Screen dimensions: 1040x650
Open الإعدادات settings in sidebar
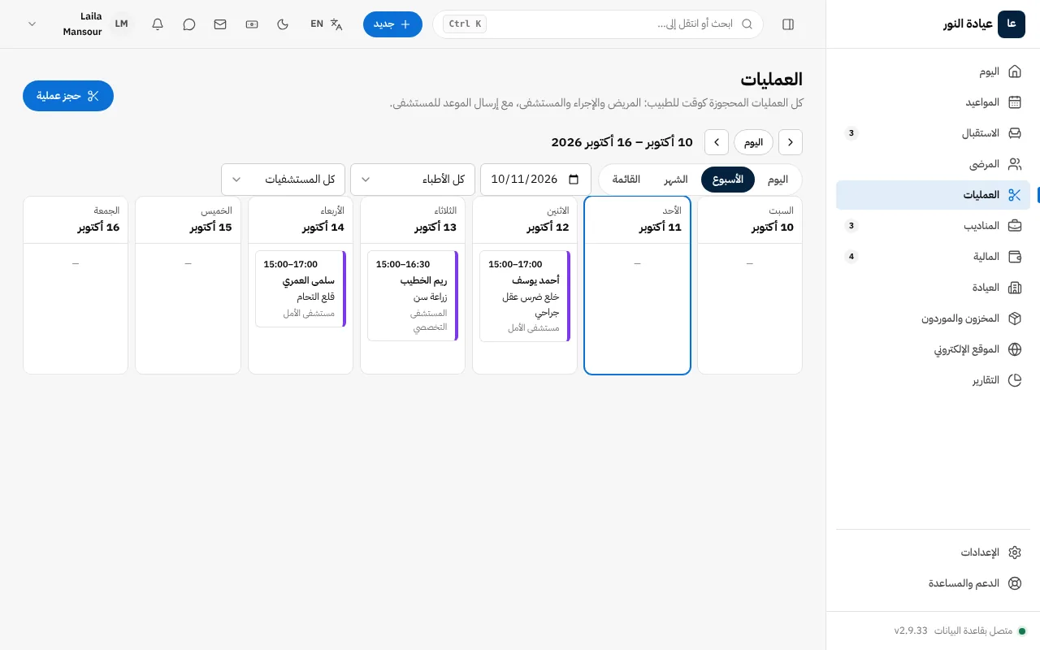933,552
